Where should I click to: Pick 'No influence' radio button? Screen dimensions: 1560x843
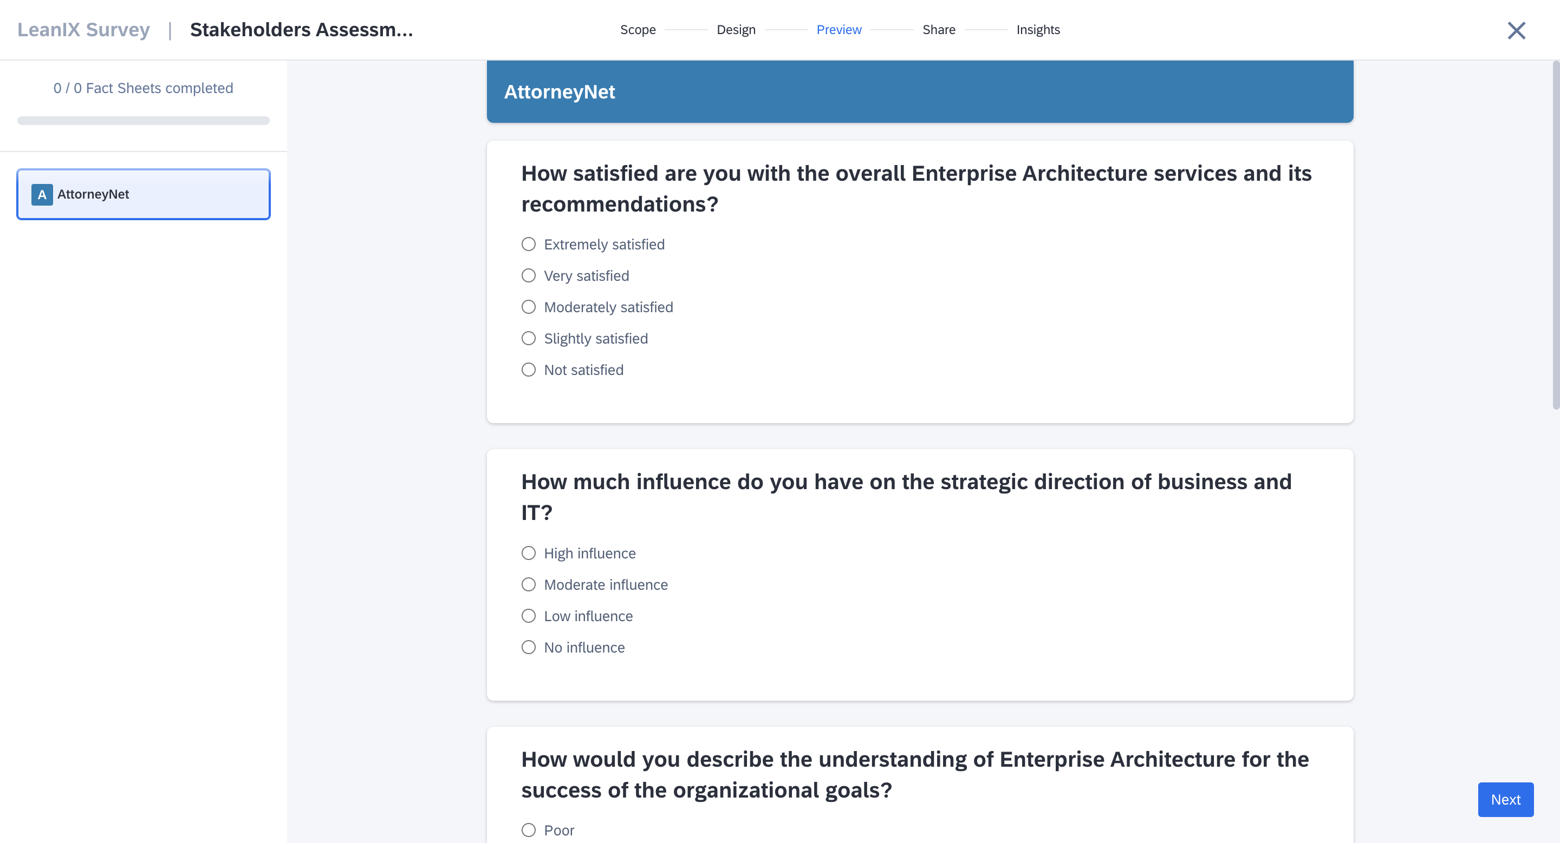point(529,648)
